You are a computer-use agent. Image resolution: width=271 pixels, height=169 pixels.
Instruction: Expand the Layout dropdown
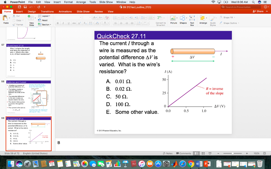pyautogui.click(x=45, y=16)
